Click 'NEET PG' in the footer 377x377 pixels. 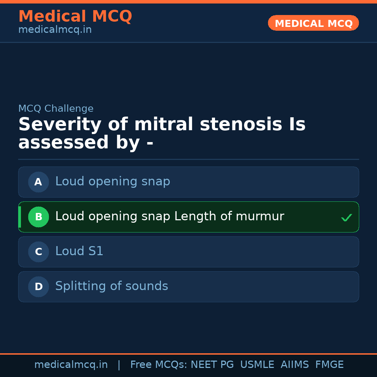click(x=212, y=365)
